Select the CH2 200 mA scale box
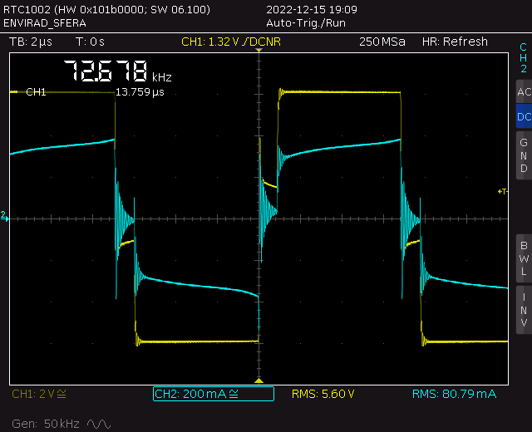532x432 pixels. 214,394
